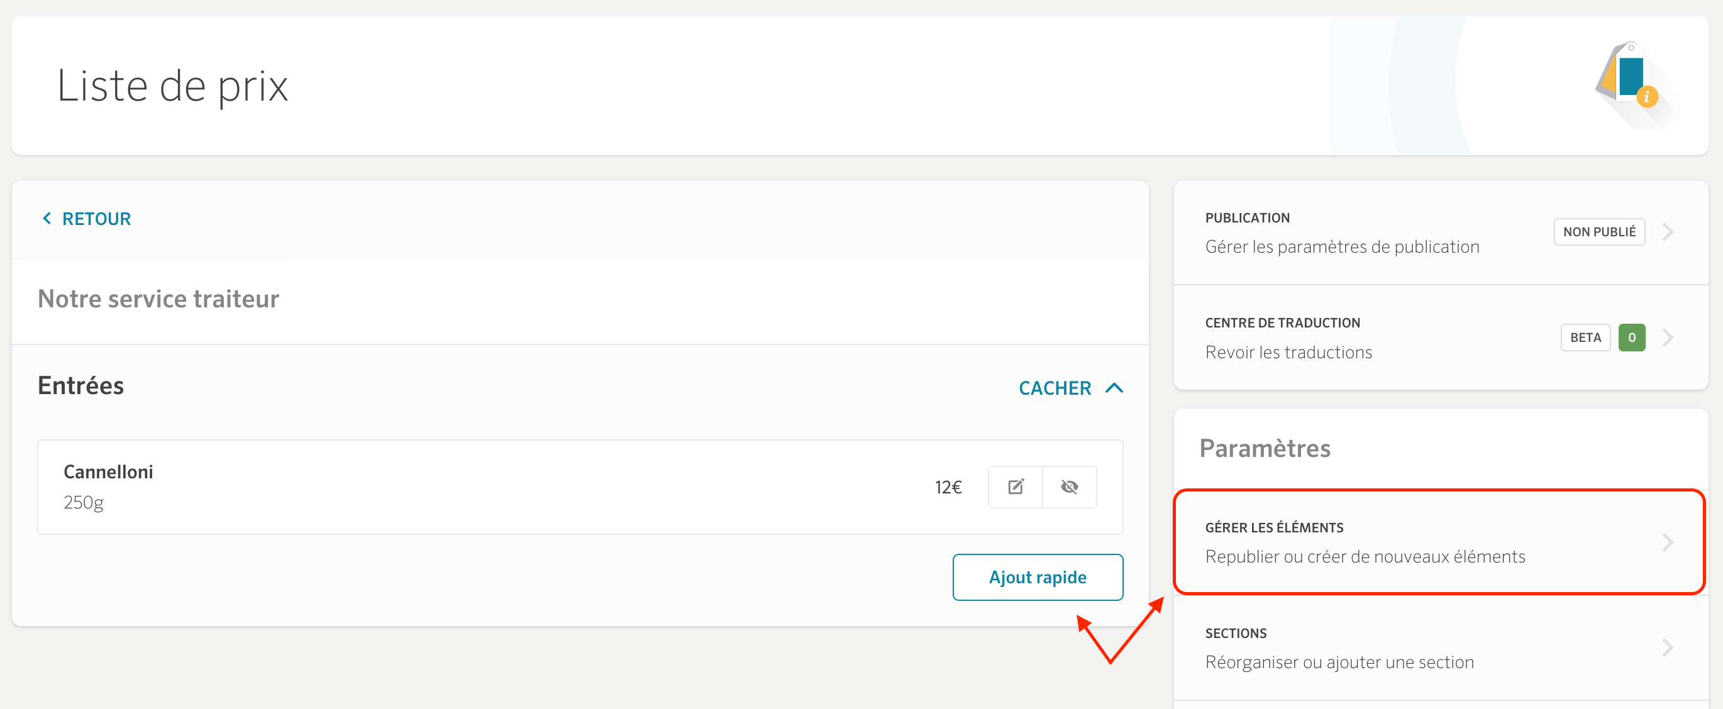Edit the Cannelloni item with pencil icon

(1016, 487)
